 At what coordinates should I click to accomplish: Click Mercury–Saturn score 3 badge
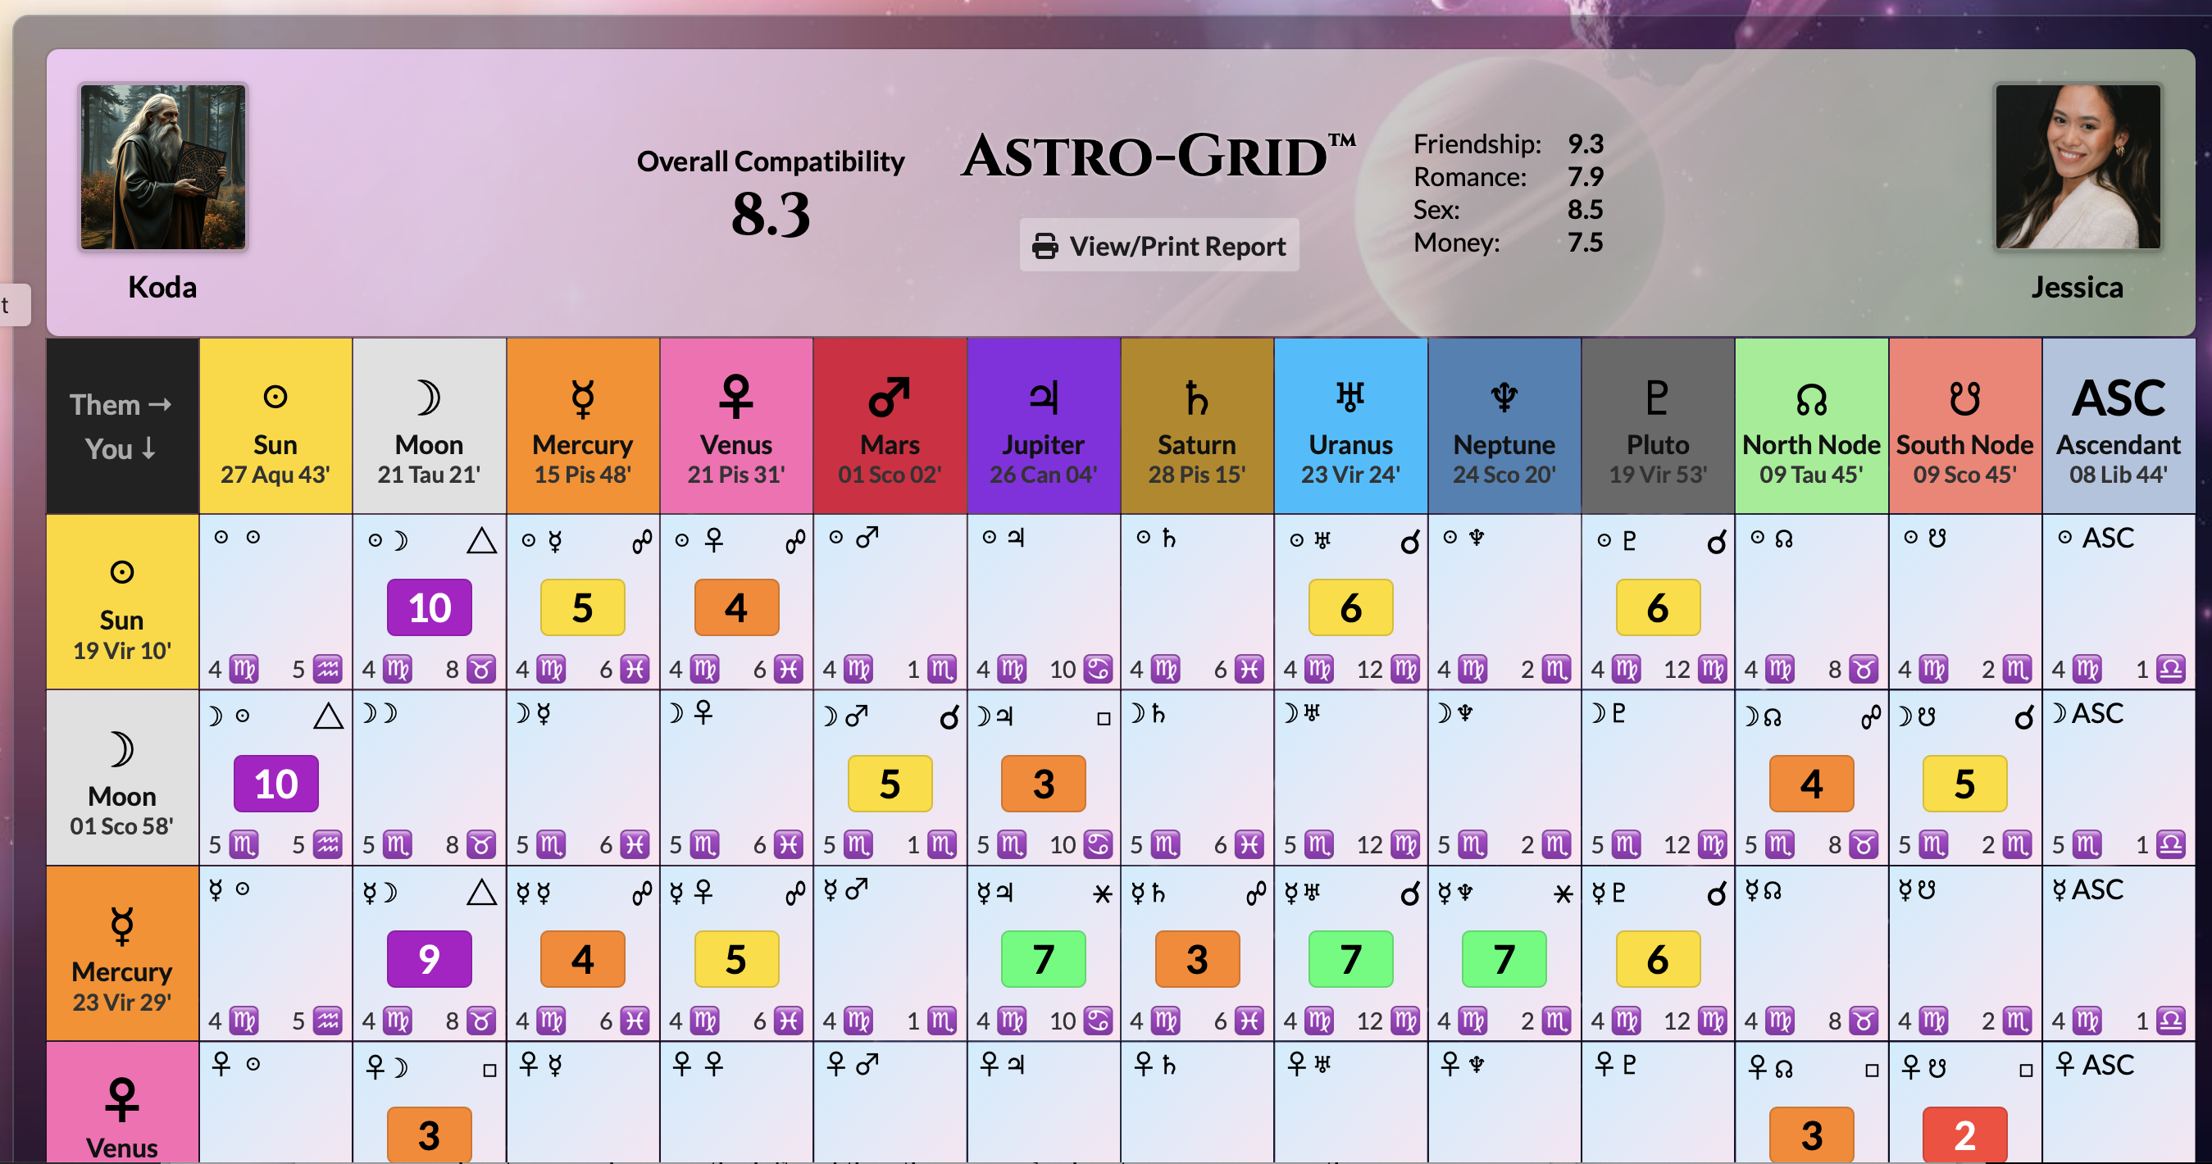click(x=1197, y=959)
